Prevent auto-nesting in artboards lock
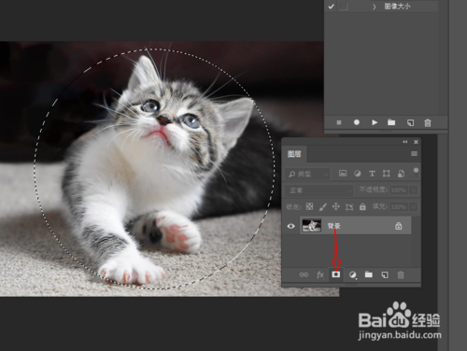Screen dimensions: 467x351 349,207
